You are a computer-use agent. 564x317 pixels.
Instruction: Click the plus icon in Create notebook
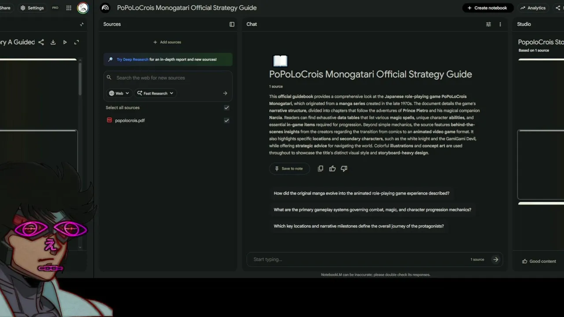pyautogui.click(x=470, y=8)
